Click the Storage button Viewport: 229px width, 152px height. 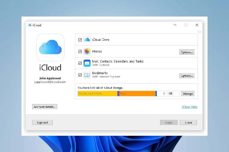[x=187, y=94]
